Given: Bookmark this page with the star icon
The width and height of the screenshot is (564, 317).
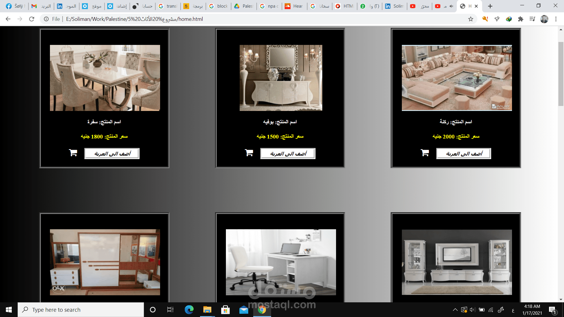Looking at the screenshot, I should click(x=471, y=19).
